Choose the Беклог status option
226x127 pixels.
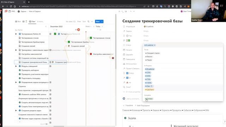pos(149,56)
